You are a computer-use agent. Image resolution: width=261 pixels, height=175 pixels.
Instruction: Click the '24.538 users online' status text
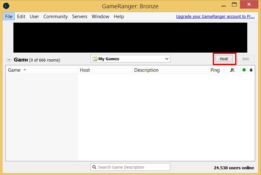click(234, 168)
